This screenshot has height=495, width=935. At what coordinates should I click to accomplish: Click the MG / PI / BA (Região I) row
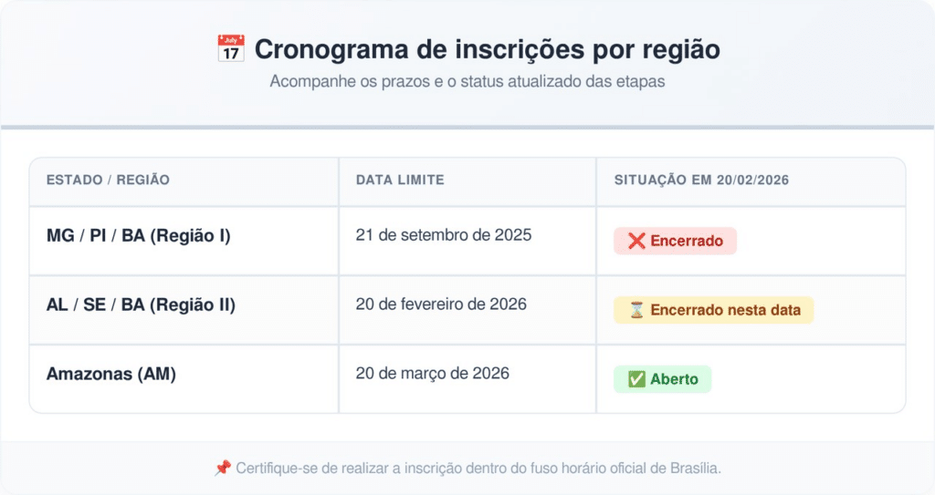pyautogui.click(x=139, y=235)
